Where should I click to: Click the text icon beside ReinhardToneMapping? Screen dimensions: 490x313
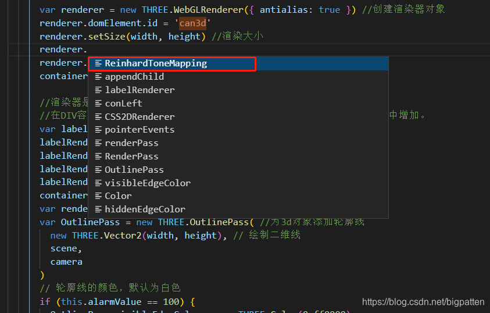pos(98,63)
